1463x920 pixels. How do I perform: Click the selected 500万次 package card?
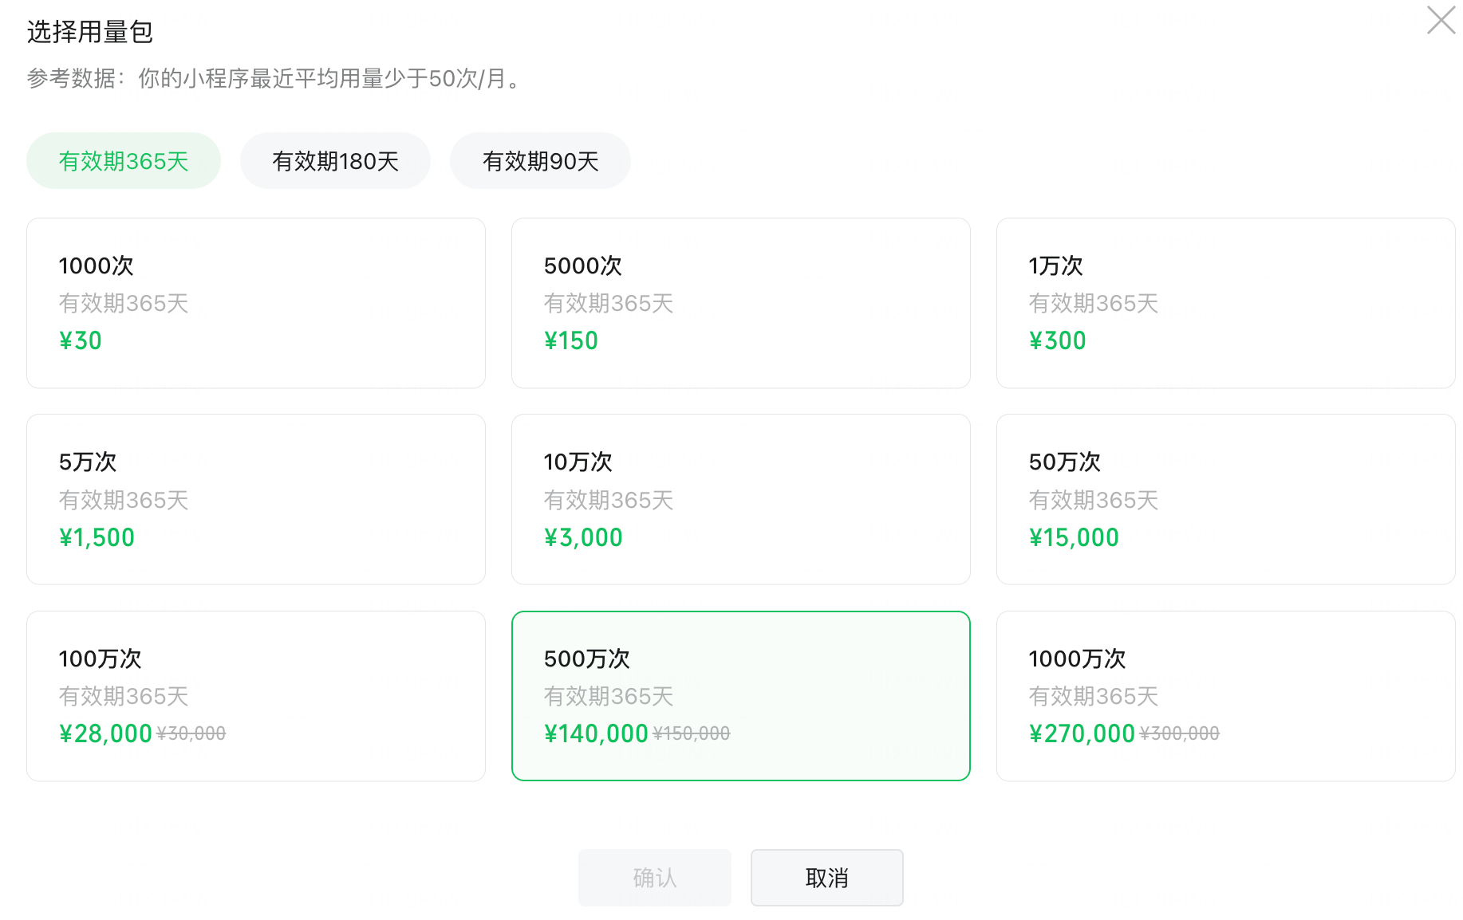740,696
